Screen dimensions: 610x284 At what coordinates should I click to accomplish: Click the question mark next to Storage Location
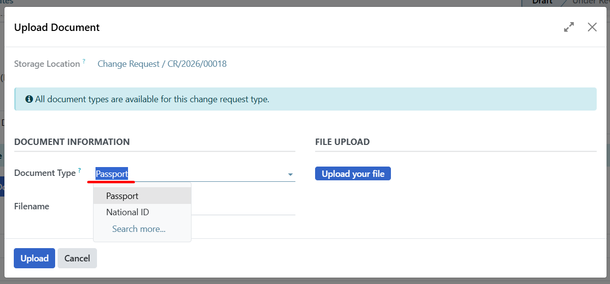[84, 60]
